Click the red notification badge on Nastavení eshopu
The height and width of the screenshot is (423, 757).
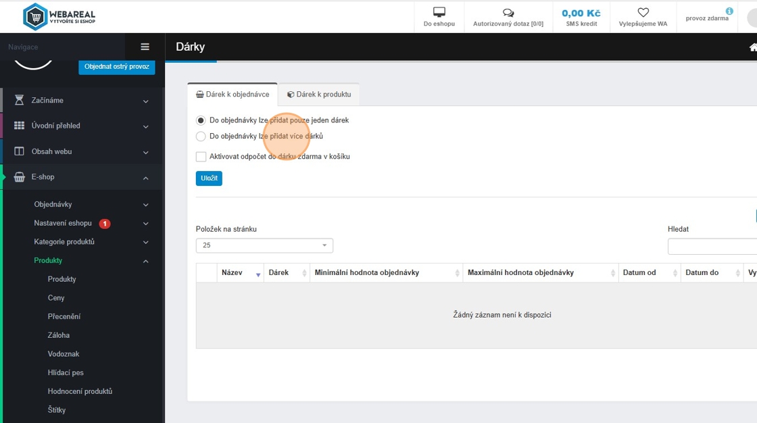coord(105,224)
